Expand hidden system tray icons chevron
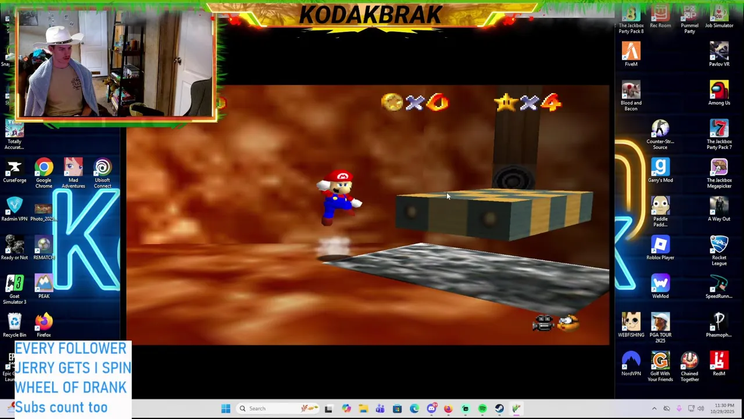The image size is (744, 419). coord(654,409)
